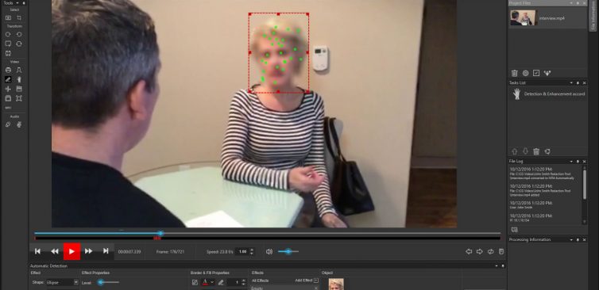This screenshot has width=599, height=290.
Task: Skip to the first frame
Action: point(37,251)
